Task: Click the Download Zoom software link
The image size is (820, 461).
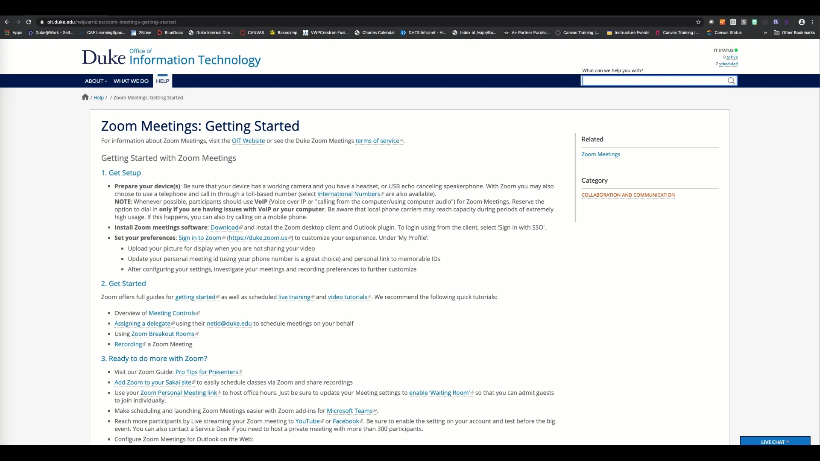Action: 226,228
